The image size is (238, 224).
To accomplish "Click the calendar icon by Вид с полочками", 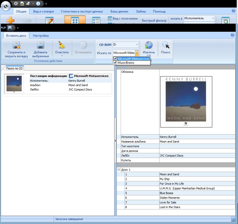I will pos(110,18).
